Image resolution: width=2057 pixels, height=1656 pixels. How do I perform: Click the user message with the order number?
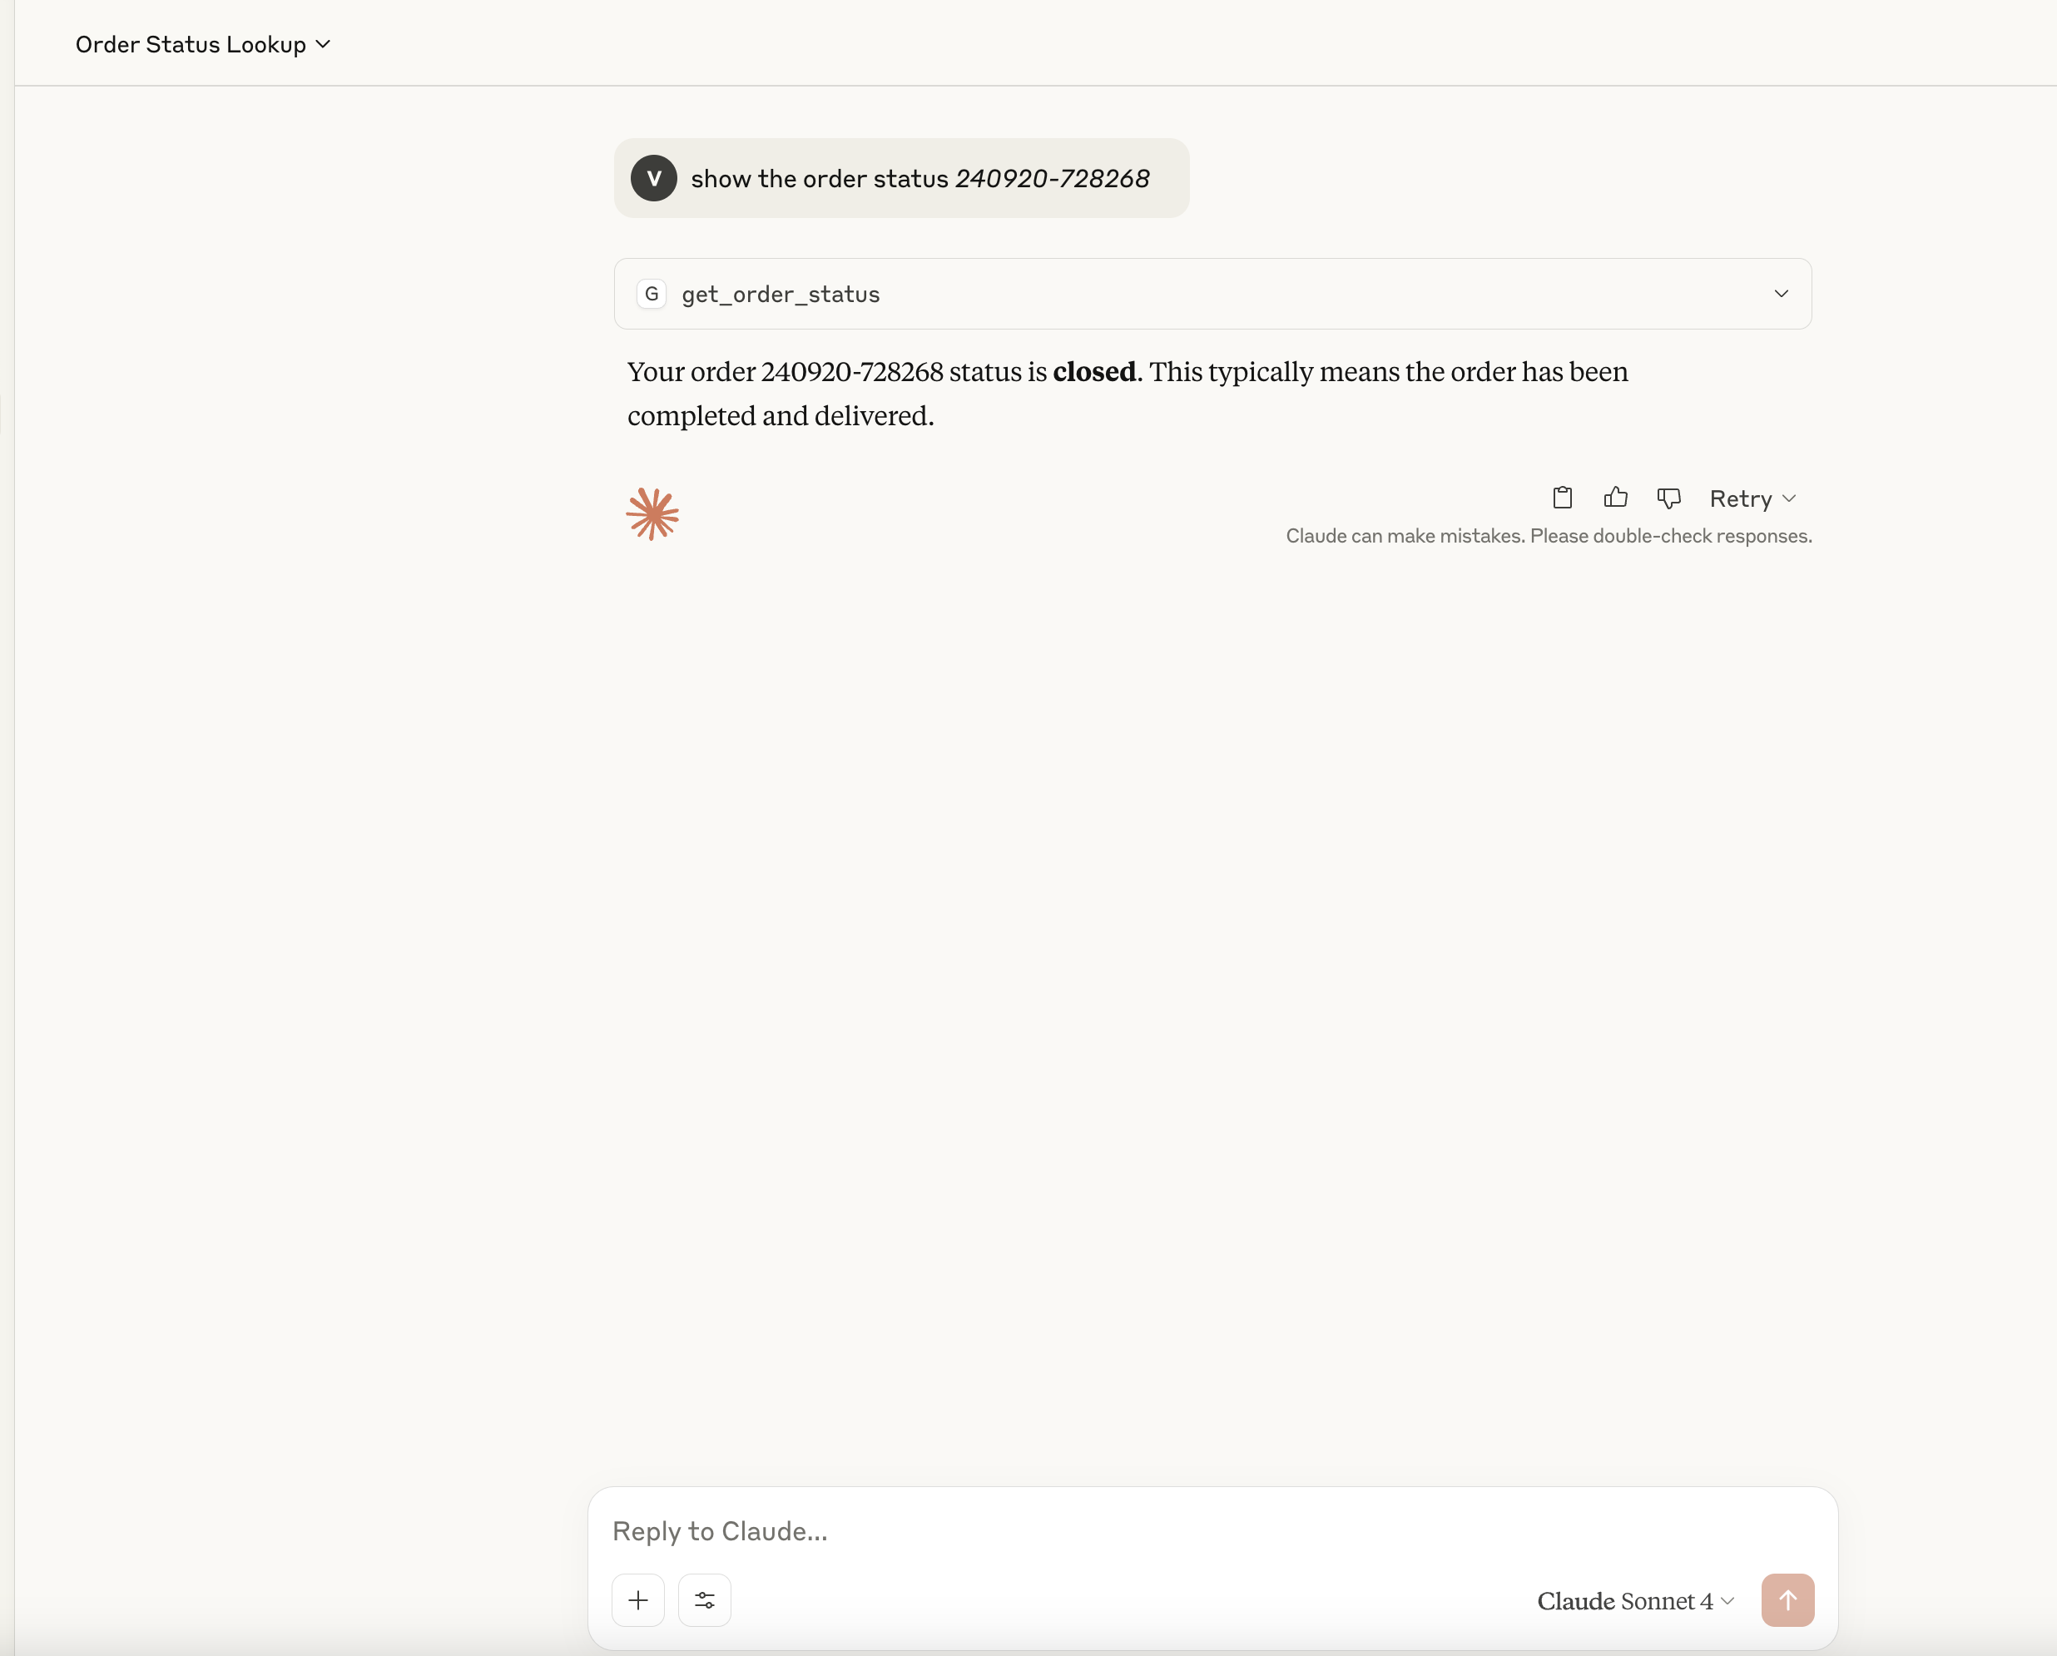pos(919,180)
